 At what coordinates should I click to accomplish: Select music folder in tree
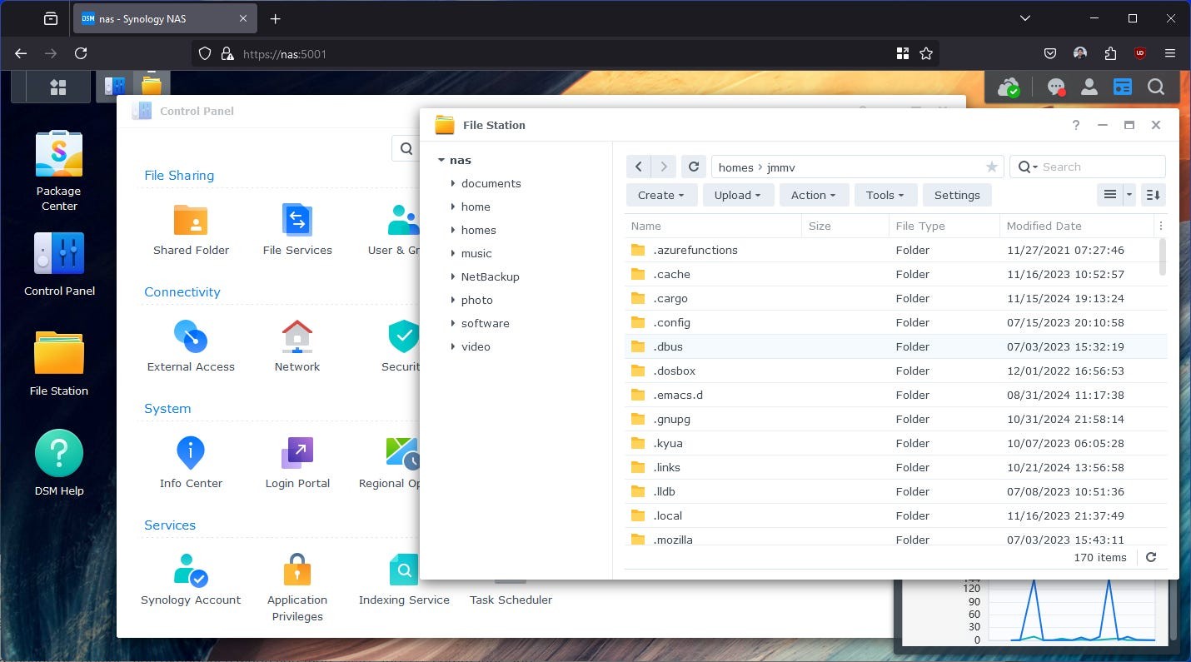pyautogui.click(x=476, y=253)
